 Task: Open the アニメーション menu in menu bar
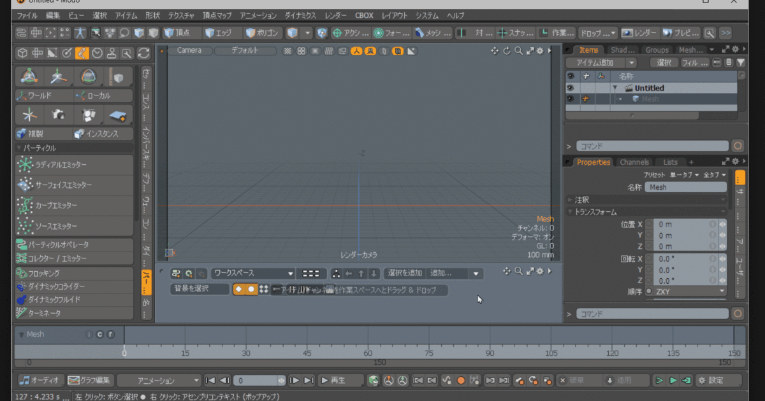pos(258,15)
